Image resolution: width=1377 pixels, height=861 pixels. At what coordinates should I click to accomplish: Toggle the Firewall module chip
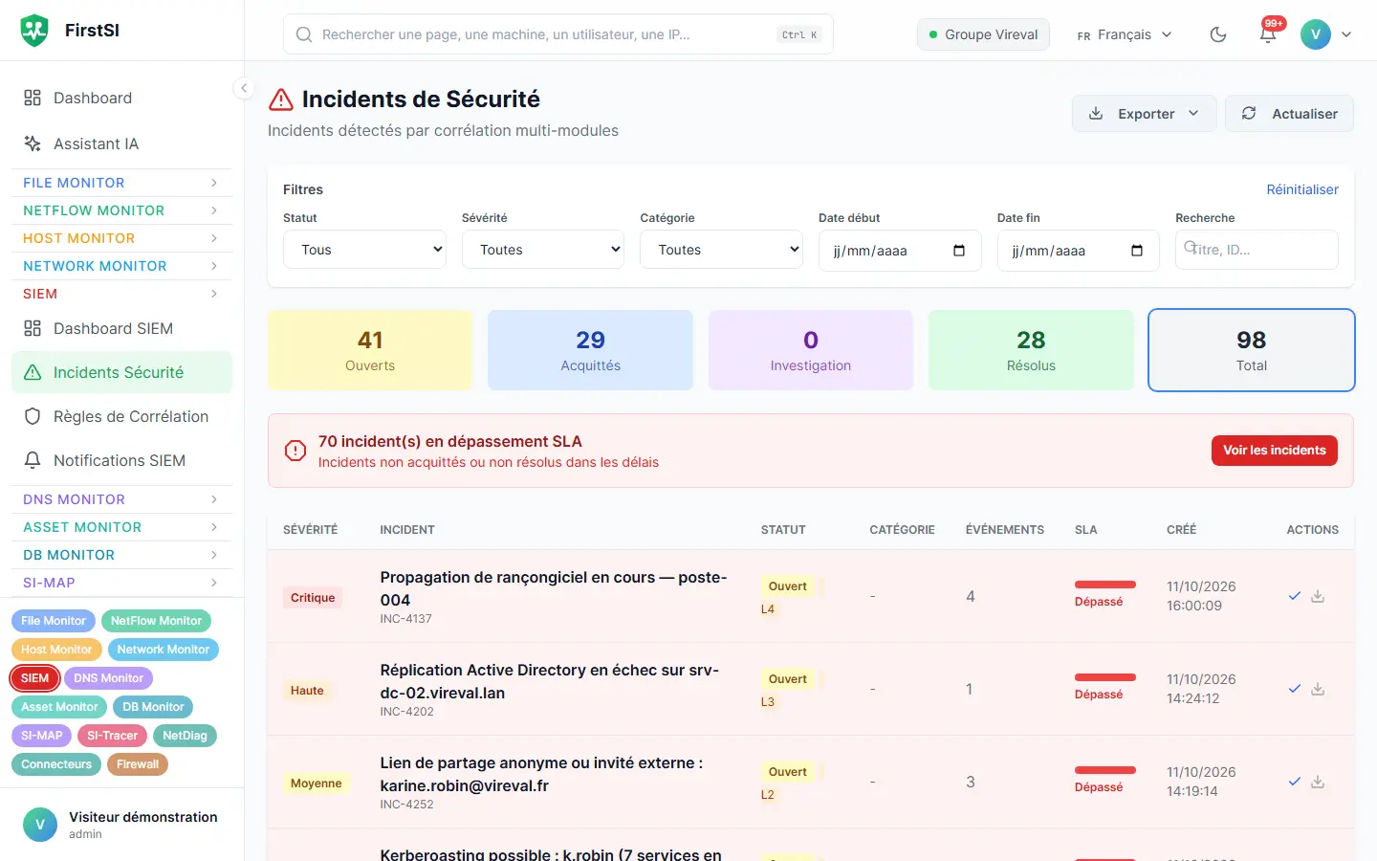pos(138,764)
